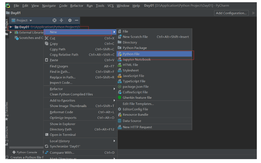Click the JavaScript File icon
Image resolution: width=261 pixels, height=163 pixels.
(120, 76)
